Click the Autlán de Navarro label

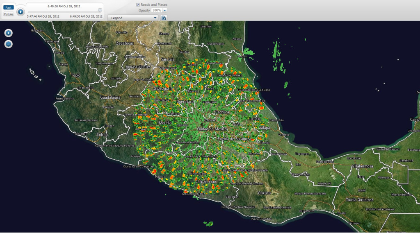click(x=86, y=120)
